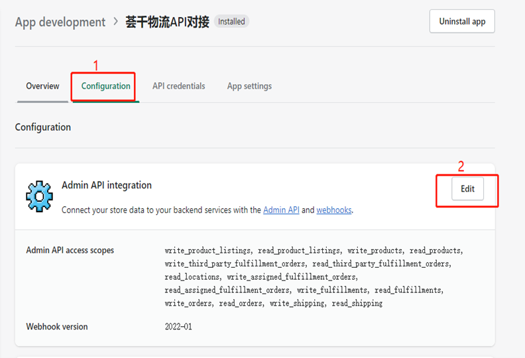This screenshot has width=525, height=358.
Task: Click the breadcrumb chevron after App development
Action: point(115,21)
